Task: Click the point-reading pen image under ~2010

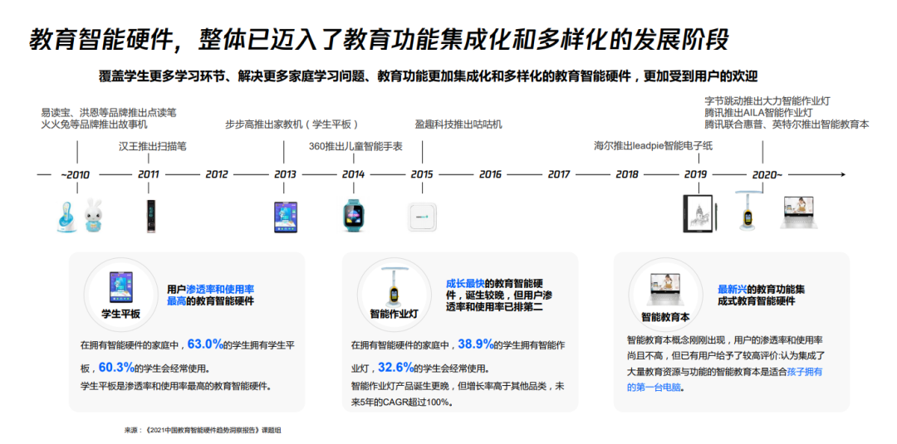Action: point(66,216)
